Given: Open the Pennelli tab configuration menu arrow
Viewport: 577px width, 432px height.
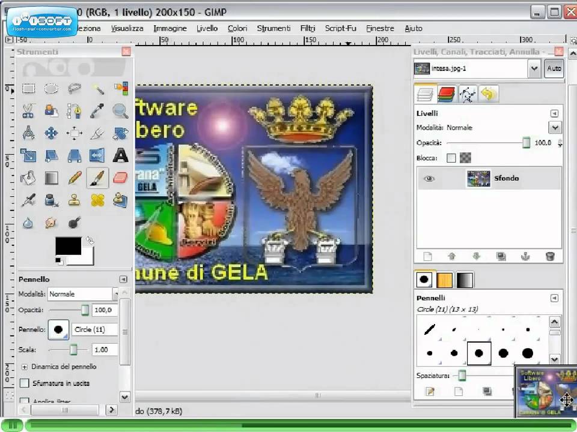Looking at the screenshot, I should pos(555,298).
